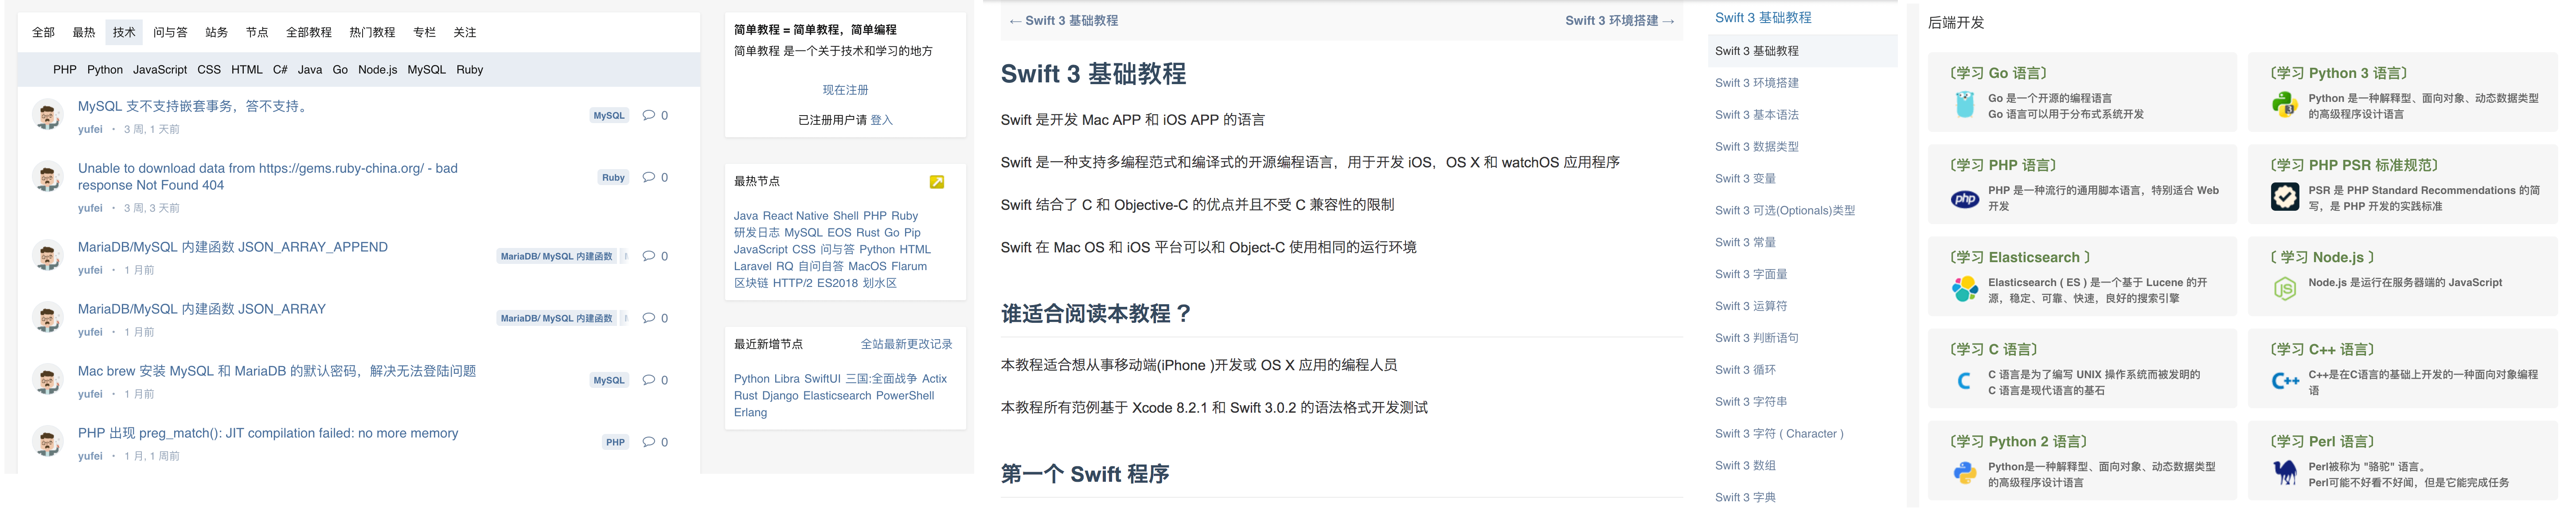Open the 学习 Elasticsearch card title
The height and width of the screenshot is (511, 2576).
click(x=2020, y=257)
